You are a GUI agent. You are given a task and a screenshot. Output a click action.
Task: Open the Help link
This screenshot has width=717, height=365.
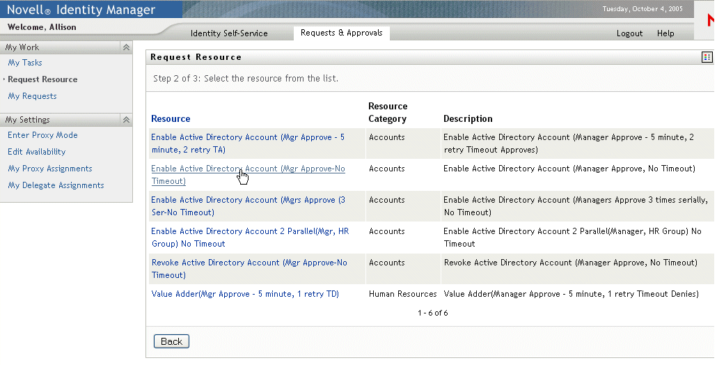[x=665, y=33]
